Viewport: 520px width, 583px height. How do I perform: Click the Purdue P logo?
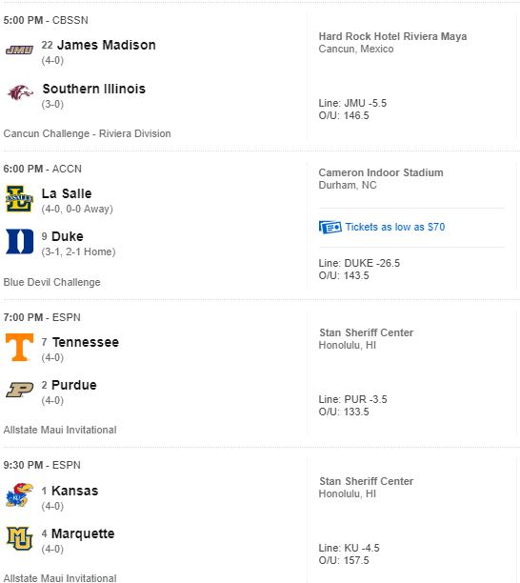[x=20, y=390]
